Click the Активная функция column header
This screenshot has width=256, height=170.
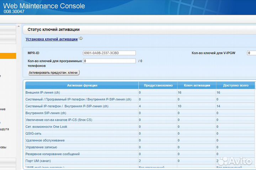(x=82, y=85)
